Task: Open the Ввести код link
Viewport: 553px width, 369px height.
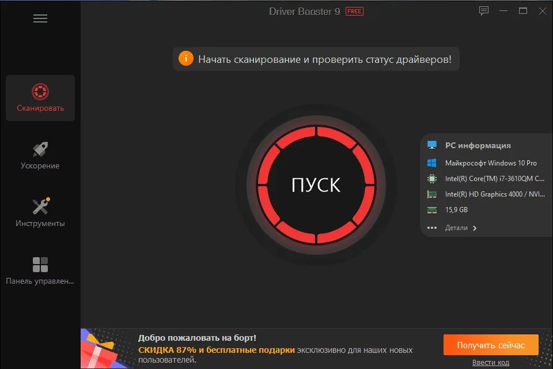Action: [x=491, y=363]
